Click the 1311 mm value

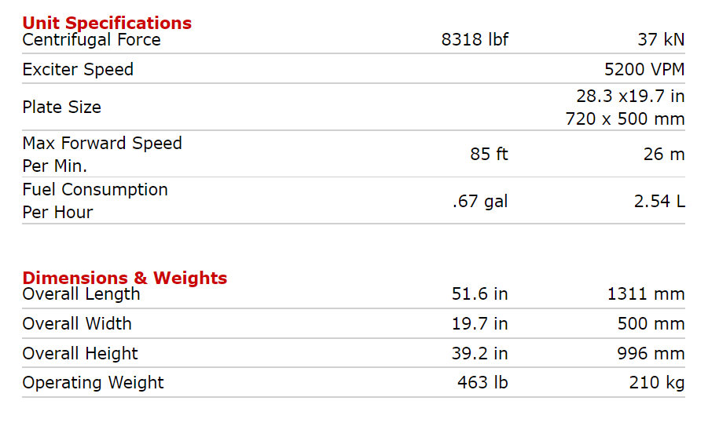[646, 294]
